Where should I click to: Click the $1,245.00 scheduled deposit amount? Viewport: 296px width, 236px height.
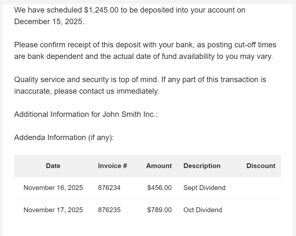click(x=101, y=10)
